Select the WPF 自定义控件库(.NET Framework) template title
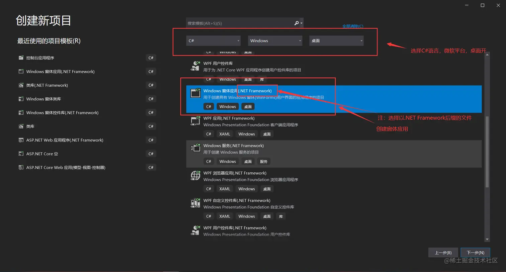This screenshot has height=272, width=506. pyautogui.click(x=237, y=200)
